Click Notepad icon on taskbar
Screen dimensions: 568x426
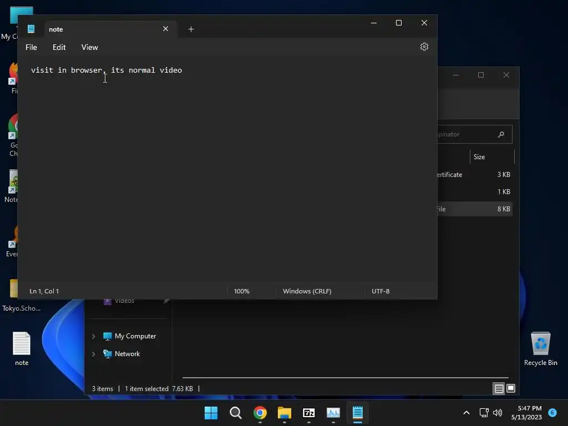[358, 413]
